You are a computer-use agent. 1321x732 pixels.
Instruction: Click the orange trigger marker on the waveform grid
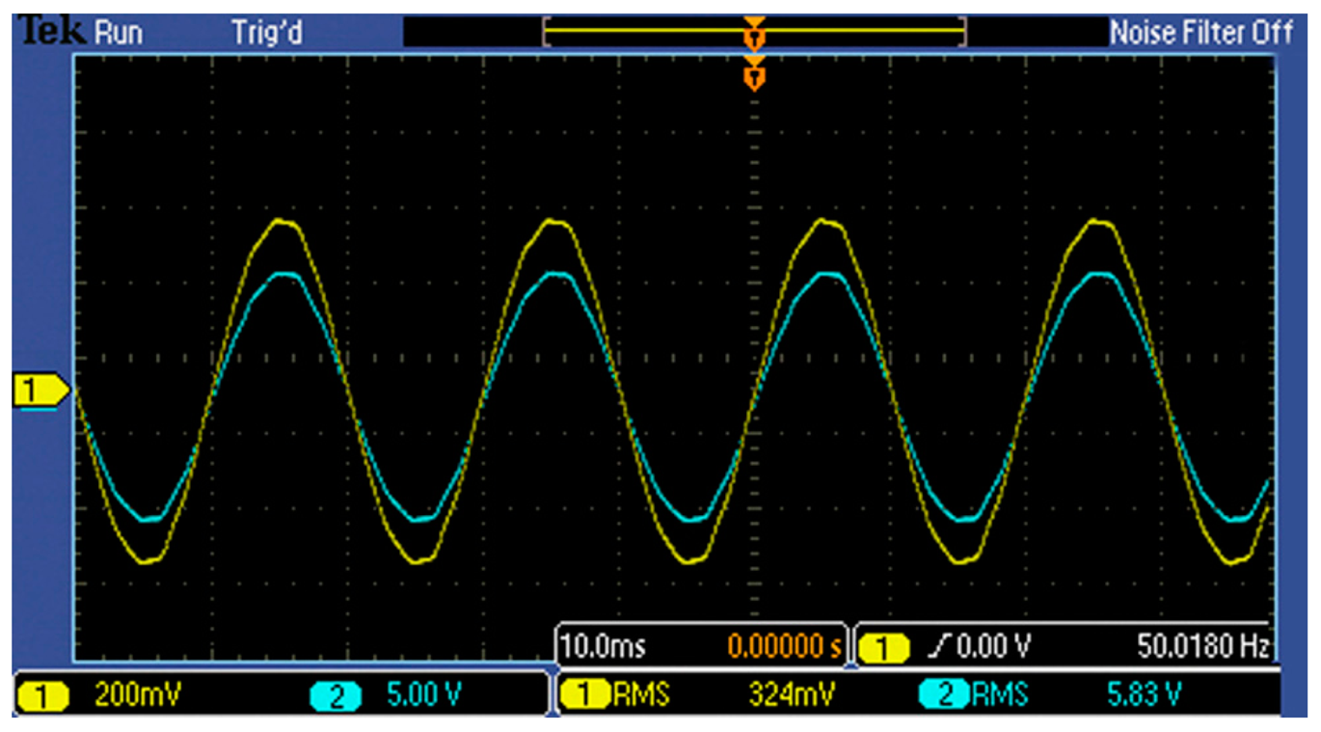click(x=755, y=74)
